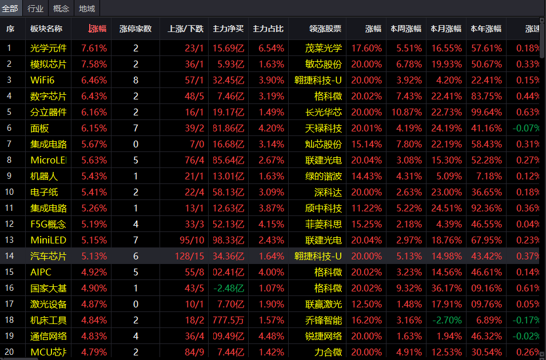
Task: Open leading stock 锐捷网络
Action: click(324, 337)
